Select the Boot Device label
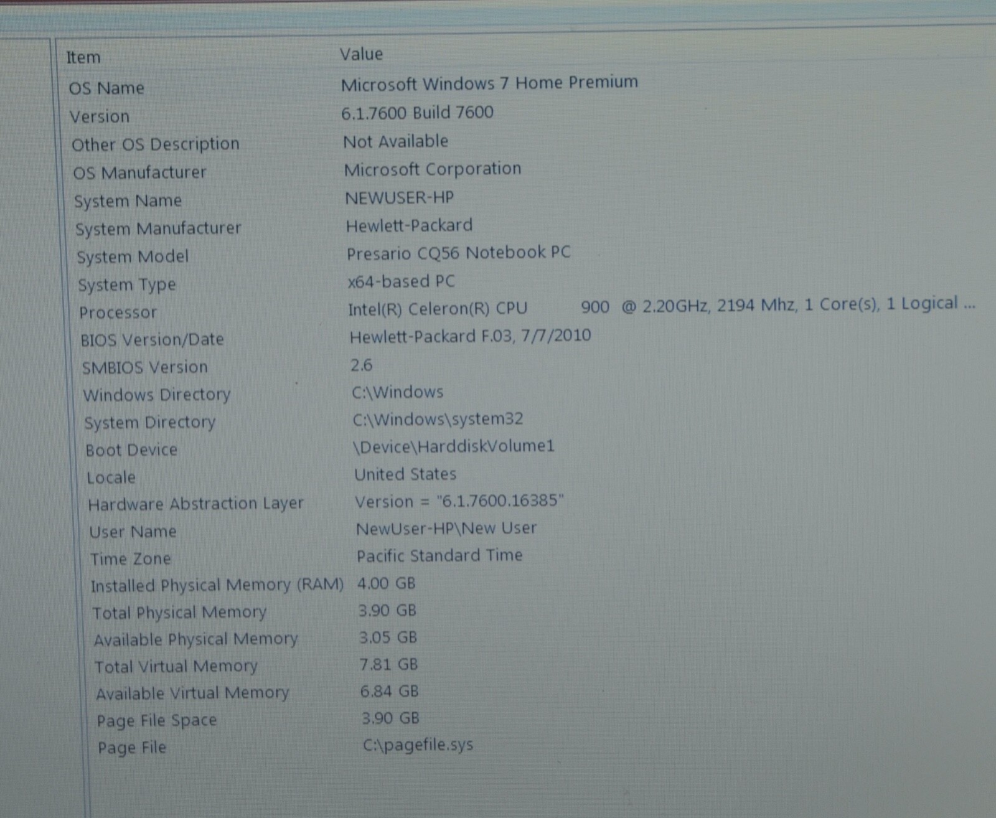The image size is (996, 818). (131, 450)
